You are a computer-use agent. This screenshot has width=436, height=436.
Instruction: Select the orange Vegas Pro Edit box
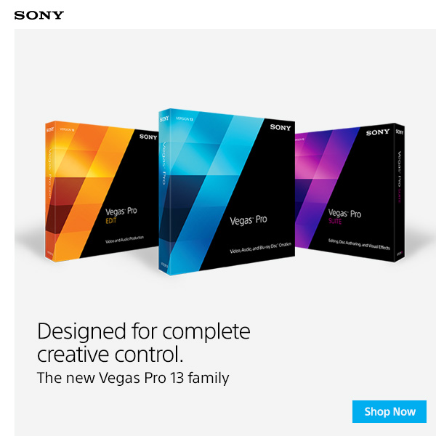tap(102, 191)
